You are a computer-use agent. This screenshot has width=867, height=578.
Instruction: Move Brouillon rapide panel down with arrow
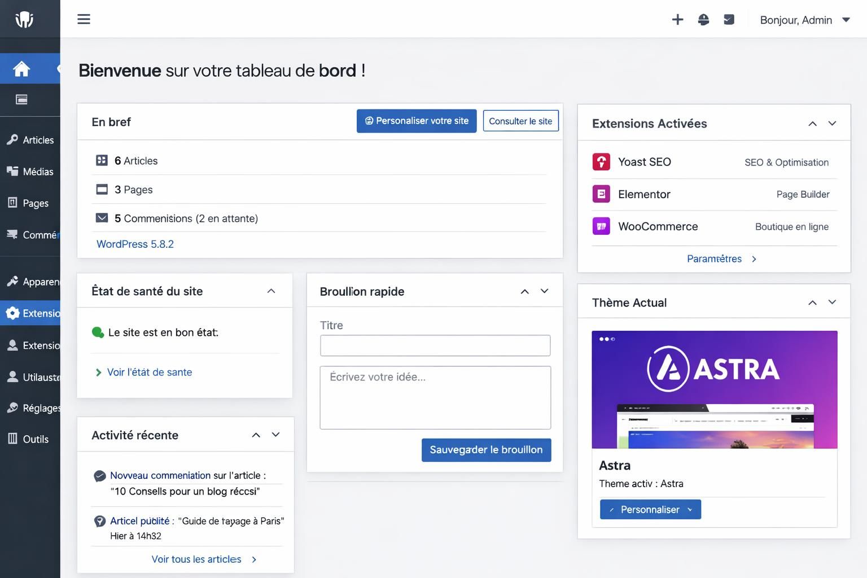tap(545, 291)
